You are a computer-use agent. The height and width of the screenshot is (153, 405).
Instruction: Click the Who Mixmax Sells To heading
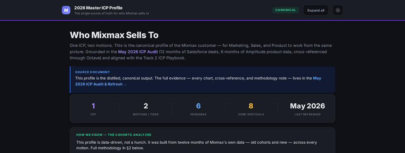pyautogui.click(x=114, y=35)
